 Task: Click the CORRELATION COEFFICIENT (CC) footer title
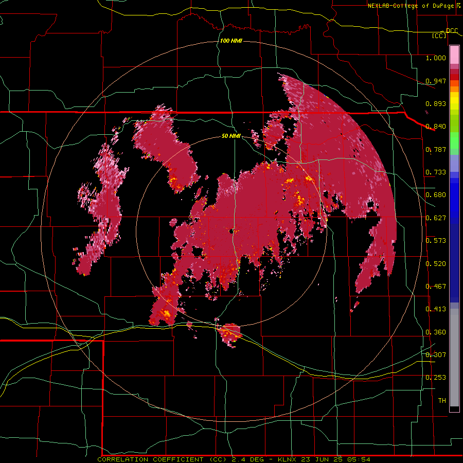coord(162,459)
